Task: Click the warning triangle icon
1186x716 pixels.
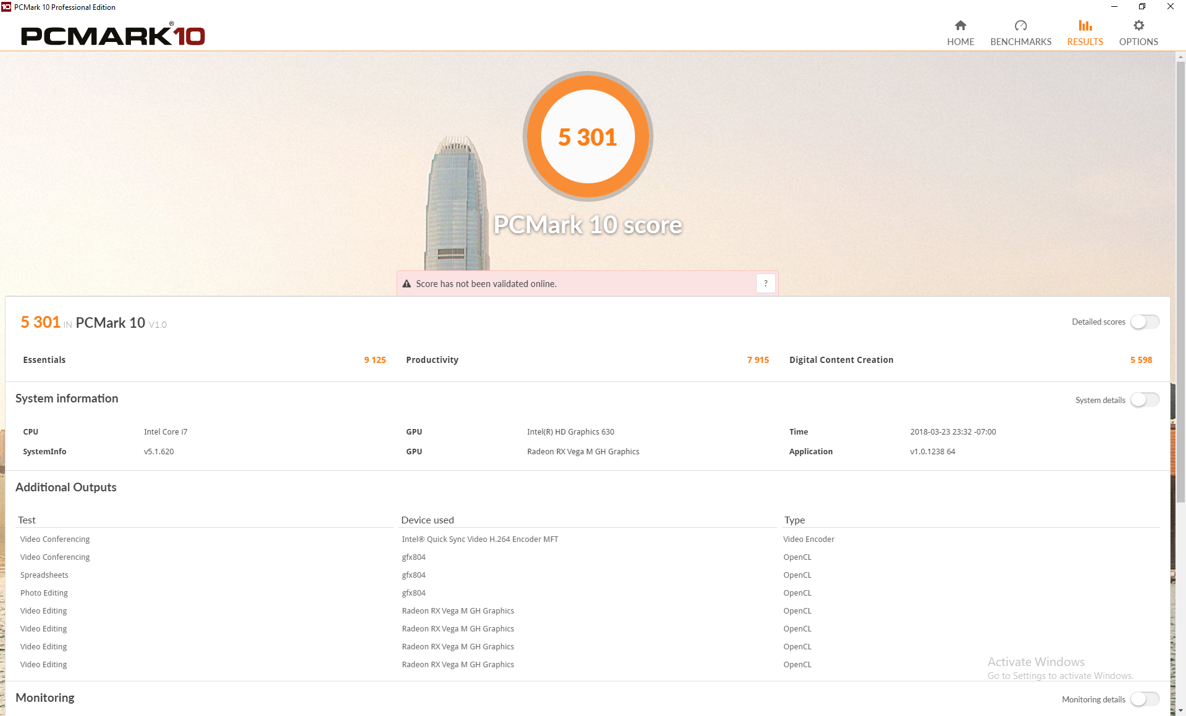Action: (x=406, y=284)
